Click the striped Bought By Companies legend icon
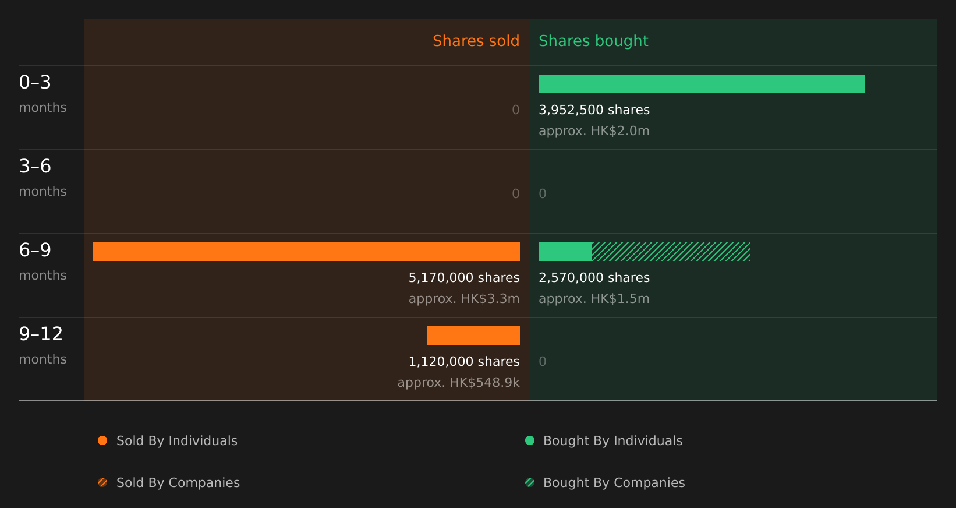 (x=530, y=482)
